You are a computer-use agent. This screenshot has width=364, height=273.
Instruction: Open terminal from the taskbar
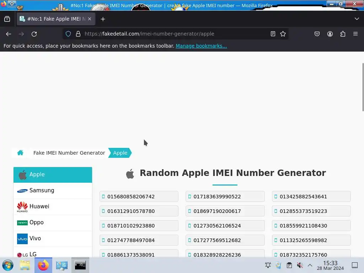80,265
